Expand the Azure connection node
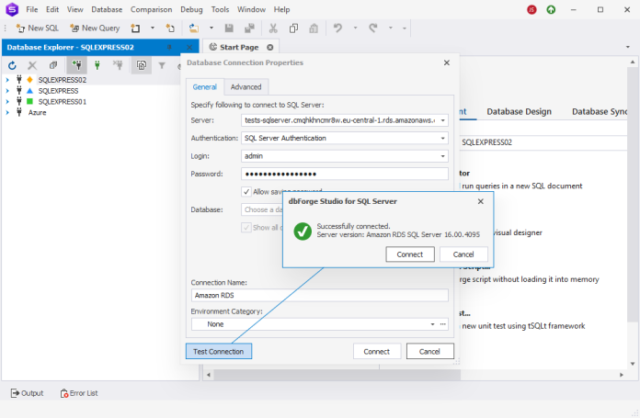 pos(7,112)
